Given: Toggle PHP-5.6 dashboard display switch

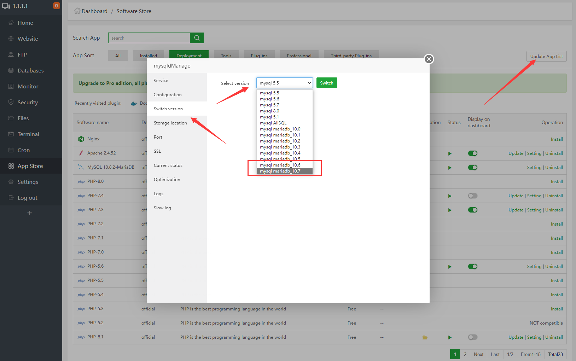Looking at the screenshot, I should (473, 267).
